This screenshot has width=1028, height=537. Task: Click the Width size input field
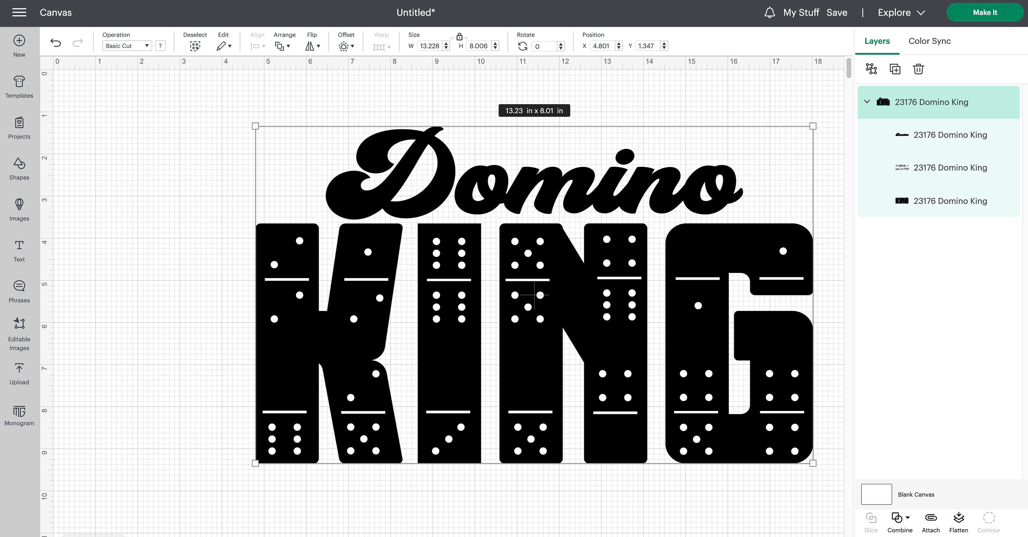(x=429, y=46)
